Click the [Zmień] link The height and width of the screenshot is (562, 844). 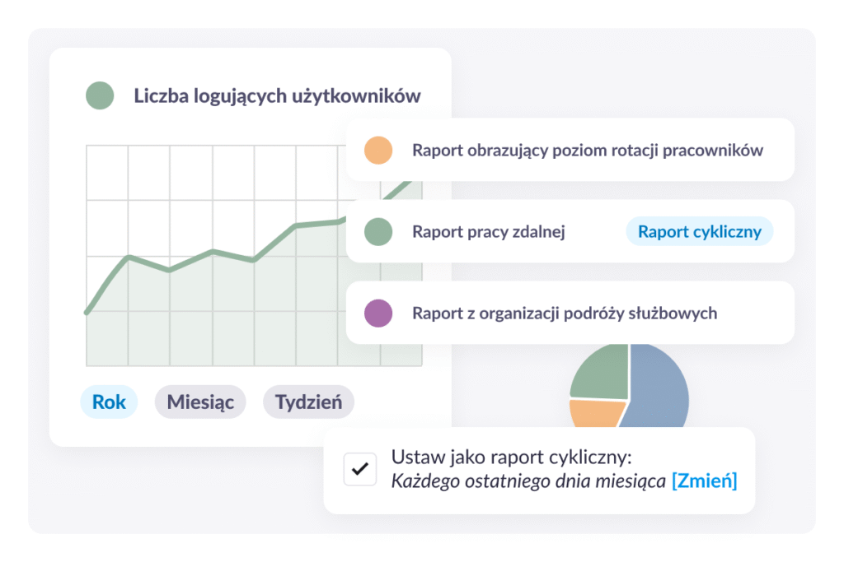pyautogui.click(x=704, y=481)
